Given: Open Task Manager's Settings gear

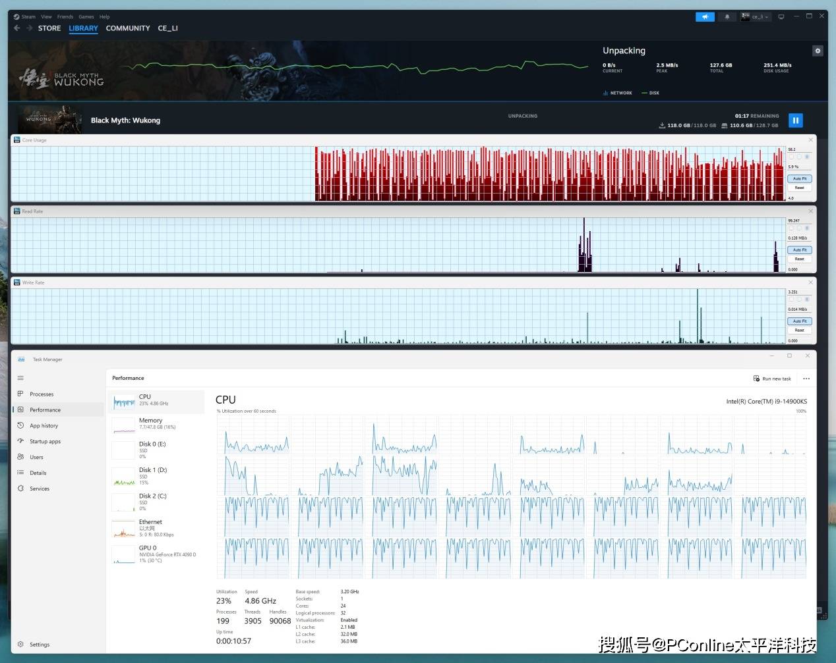Looking at the screenshot, I should (21, 645).
